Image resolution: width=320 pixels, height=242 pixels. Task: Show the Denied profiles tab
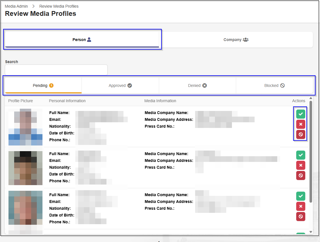[x=197, y=85]
